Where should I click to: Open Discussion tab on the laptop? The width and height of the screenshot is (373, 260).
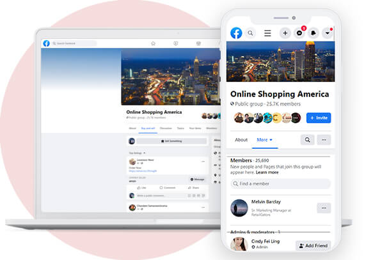coord(166,128)
